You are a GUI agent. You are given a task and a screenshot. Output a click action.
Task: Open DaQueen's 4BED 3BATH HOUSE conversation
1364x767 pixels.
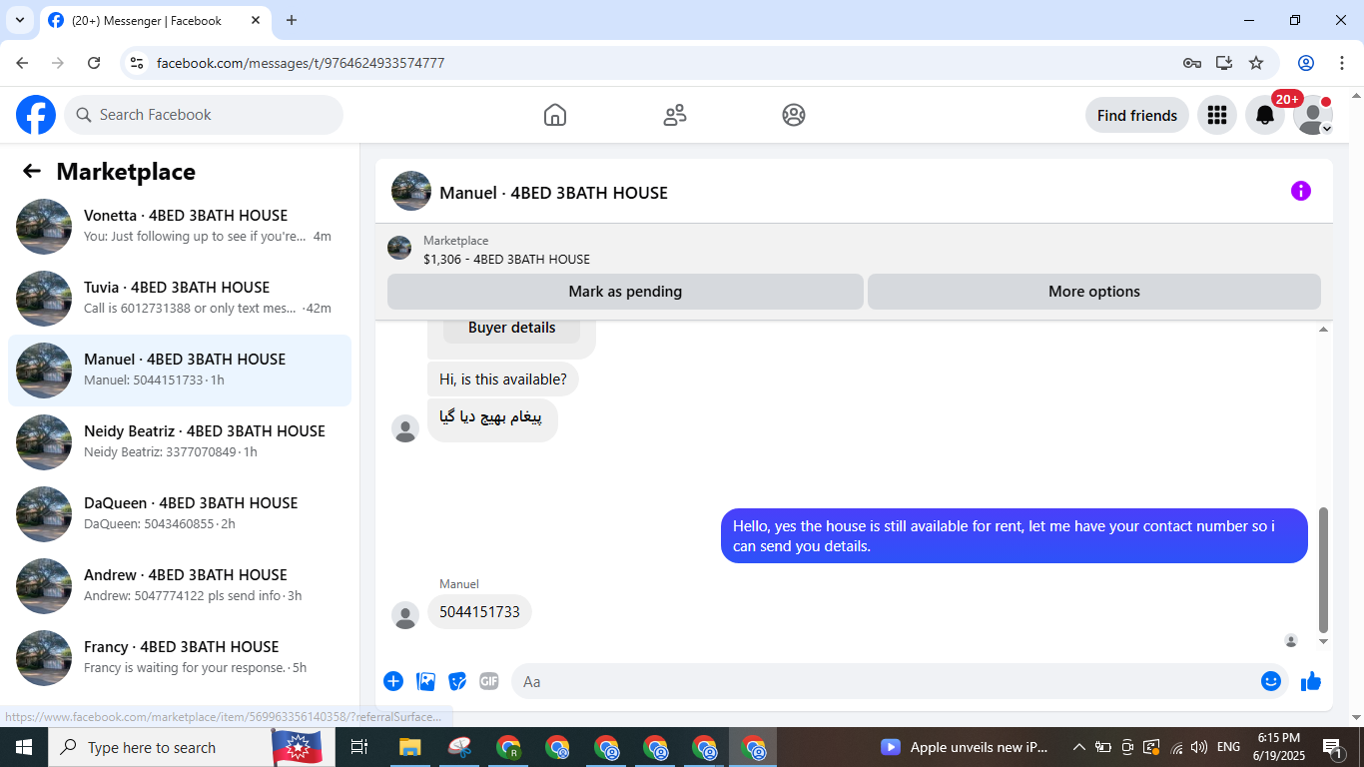click(180, 514)
